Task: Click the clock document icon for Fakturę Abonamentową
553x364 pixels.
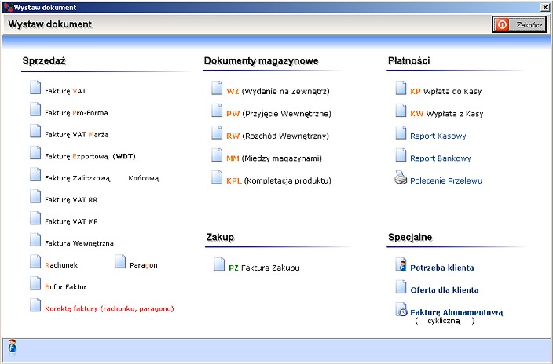Action: (401, 309)
